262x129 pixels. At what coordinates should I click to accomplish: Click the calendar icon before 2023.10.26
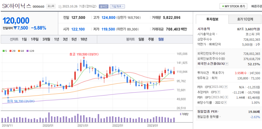click(x=60, y=7)
